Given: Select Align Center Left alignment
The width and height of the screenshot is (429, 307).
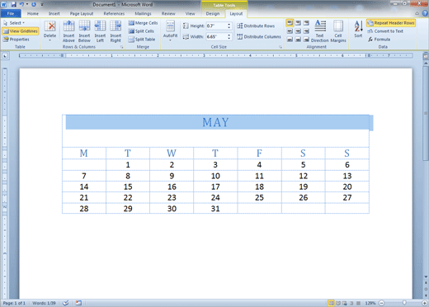Looking at the screenshot, I should coord(290,31).
